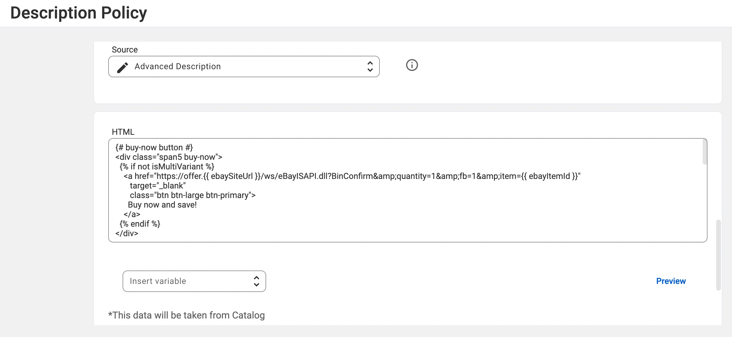This screenshot has height=337, width=732.
Task: Click the target="_blank" attribute line
Action: click(x=158, y=185)
